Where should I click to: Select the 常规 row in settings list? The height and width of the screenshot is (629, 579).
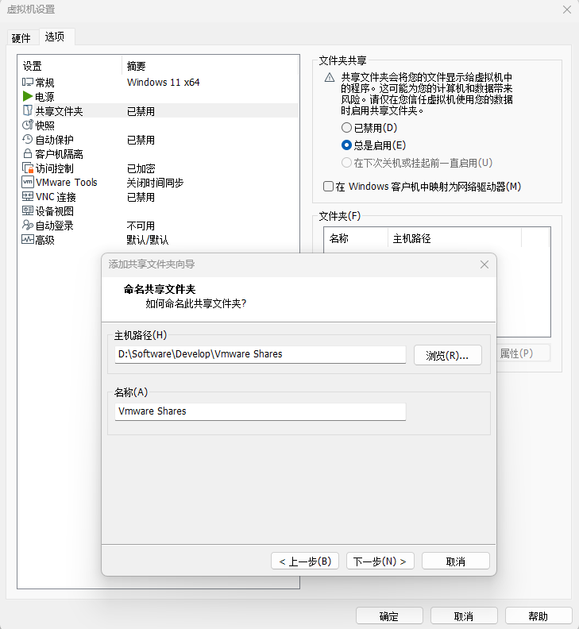[158, 83]
